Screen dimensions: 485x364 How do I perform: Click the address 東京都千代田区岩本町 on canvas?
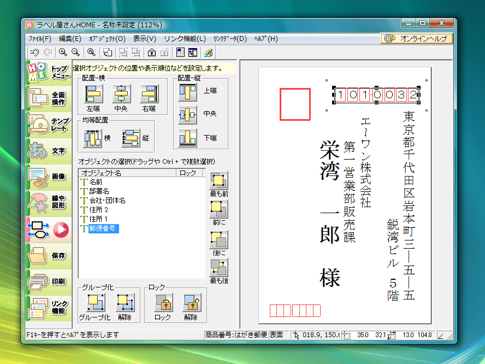point(409,206)
